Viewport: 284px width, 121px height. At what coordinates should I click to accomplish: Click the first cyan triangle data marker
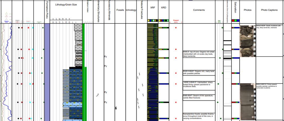pos(33,28)
